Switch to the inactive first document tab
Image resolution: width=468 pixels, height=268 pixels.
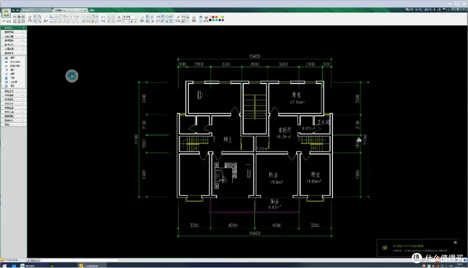[x=36, y=10]
